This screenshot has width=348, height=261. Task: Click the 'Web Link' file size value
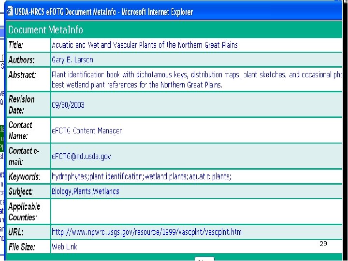coord(64,246)
